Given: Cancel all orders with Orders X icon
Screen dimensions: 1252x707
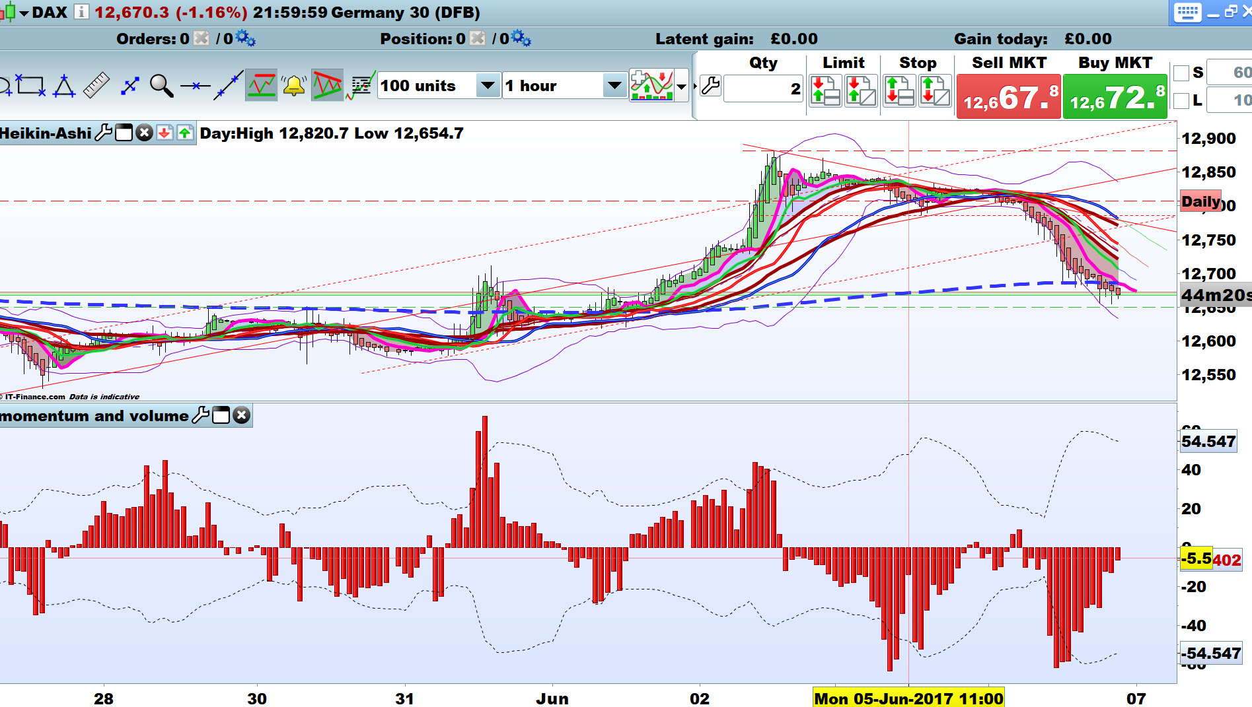Looking at the screenshot, I should (202, 38).
